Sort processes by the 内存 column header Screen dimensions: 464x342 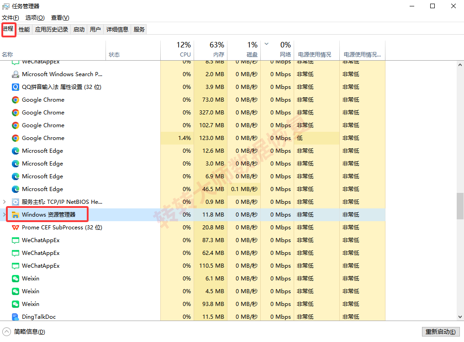click(211, 50)
